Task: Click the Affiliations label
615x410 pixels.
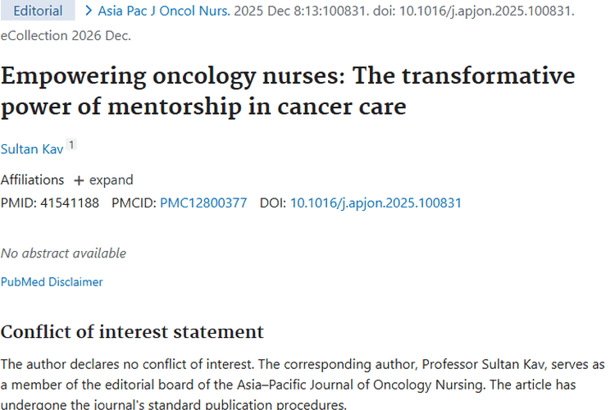Action: pos(32,180)
